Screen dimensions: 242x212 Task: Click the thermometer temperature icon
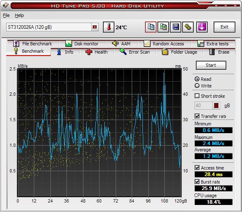coord(109,27)
